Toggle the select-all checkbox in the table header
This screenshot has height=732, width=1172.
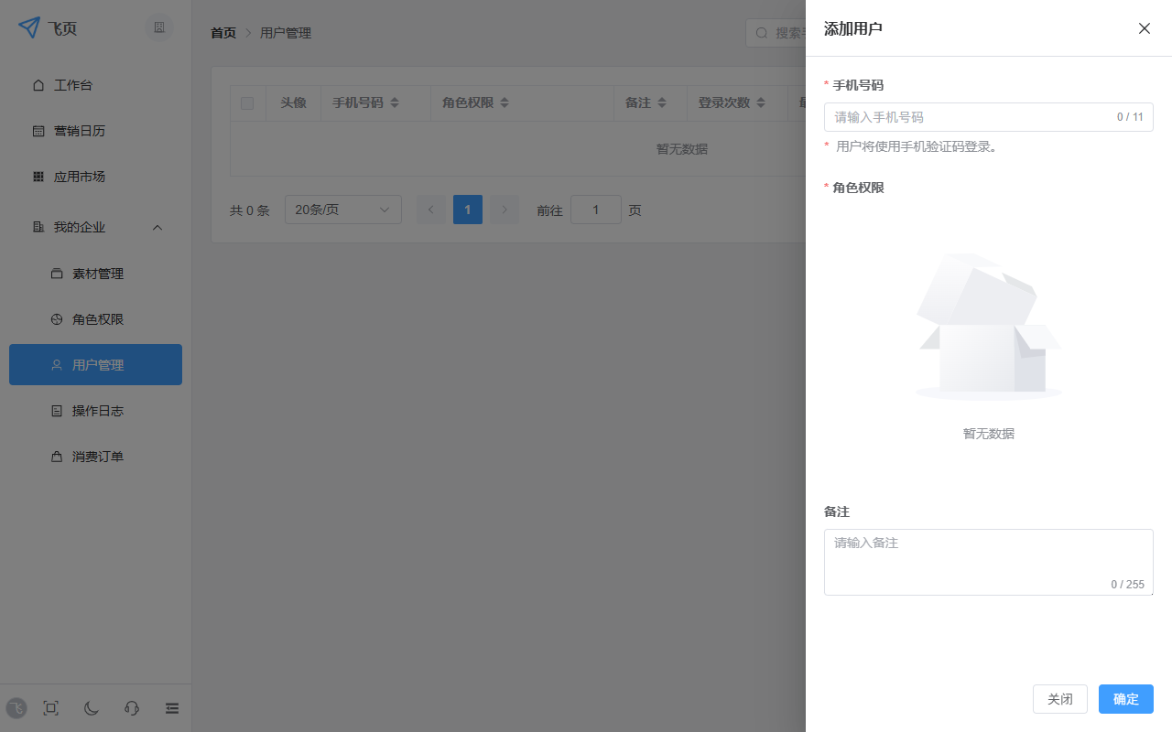click(x=247, y=102)
